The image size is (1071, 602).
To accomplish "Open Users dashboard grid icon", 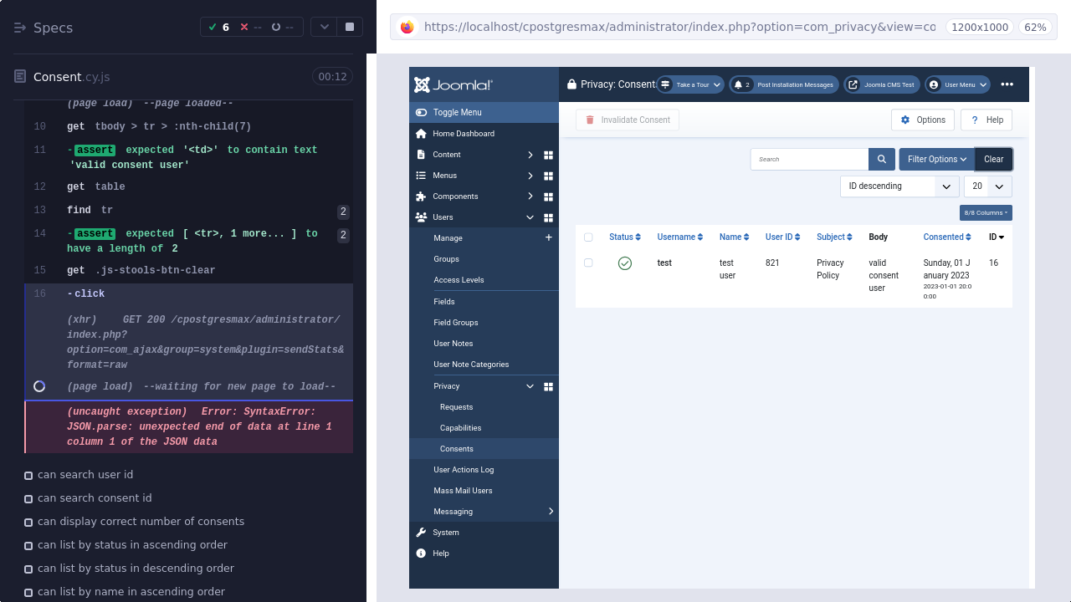I will click(x=549, y=217).
